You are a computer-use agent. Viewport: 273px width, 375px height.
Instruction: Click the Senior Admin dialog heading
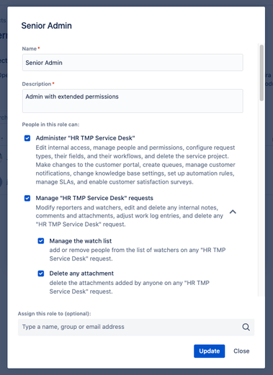(x=46, y=26)
